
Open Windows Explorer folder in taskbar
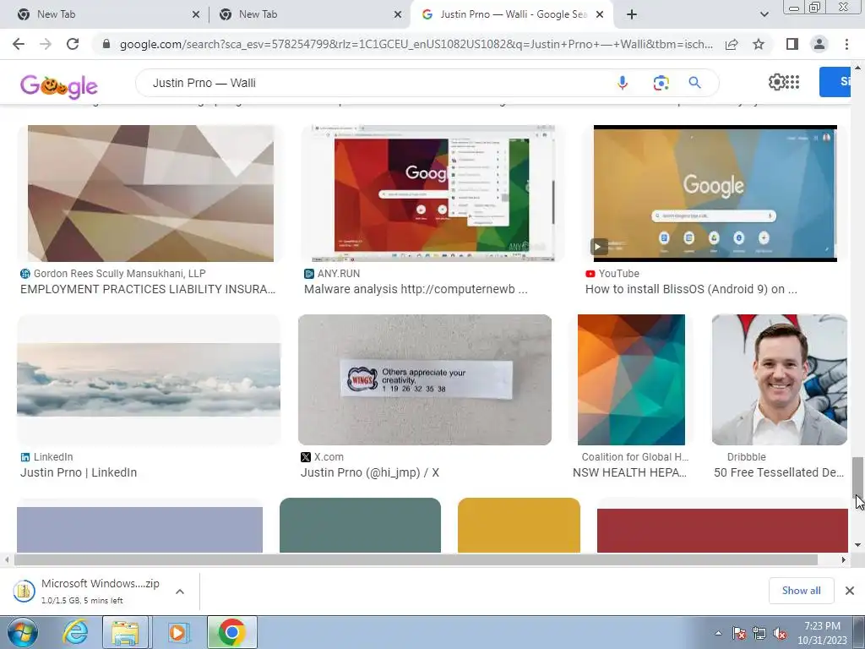[125, 632]
